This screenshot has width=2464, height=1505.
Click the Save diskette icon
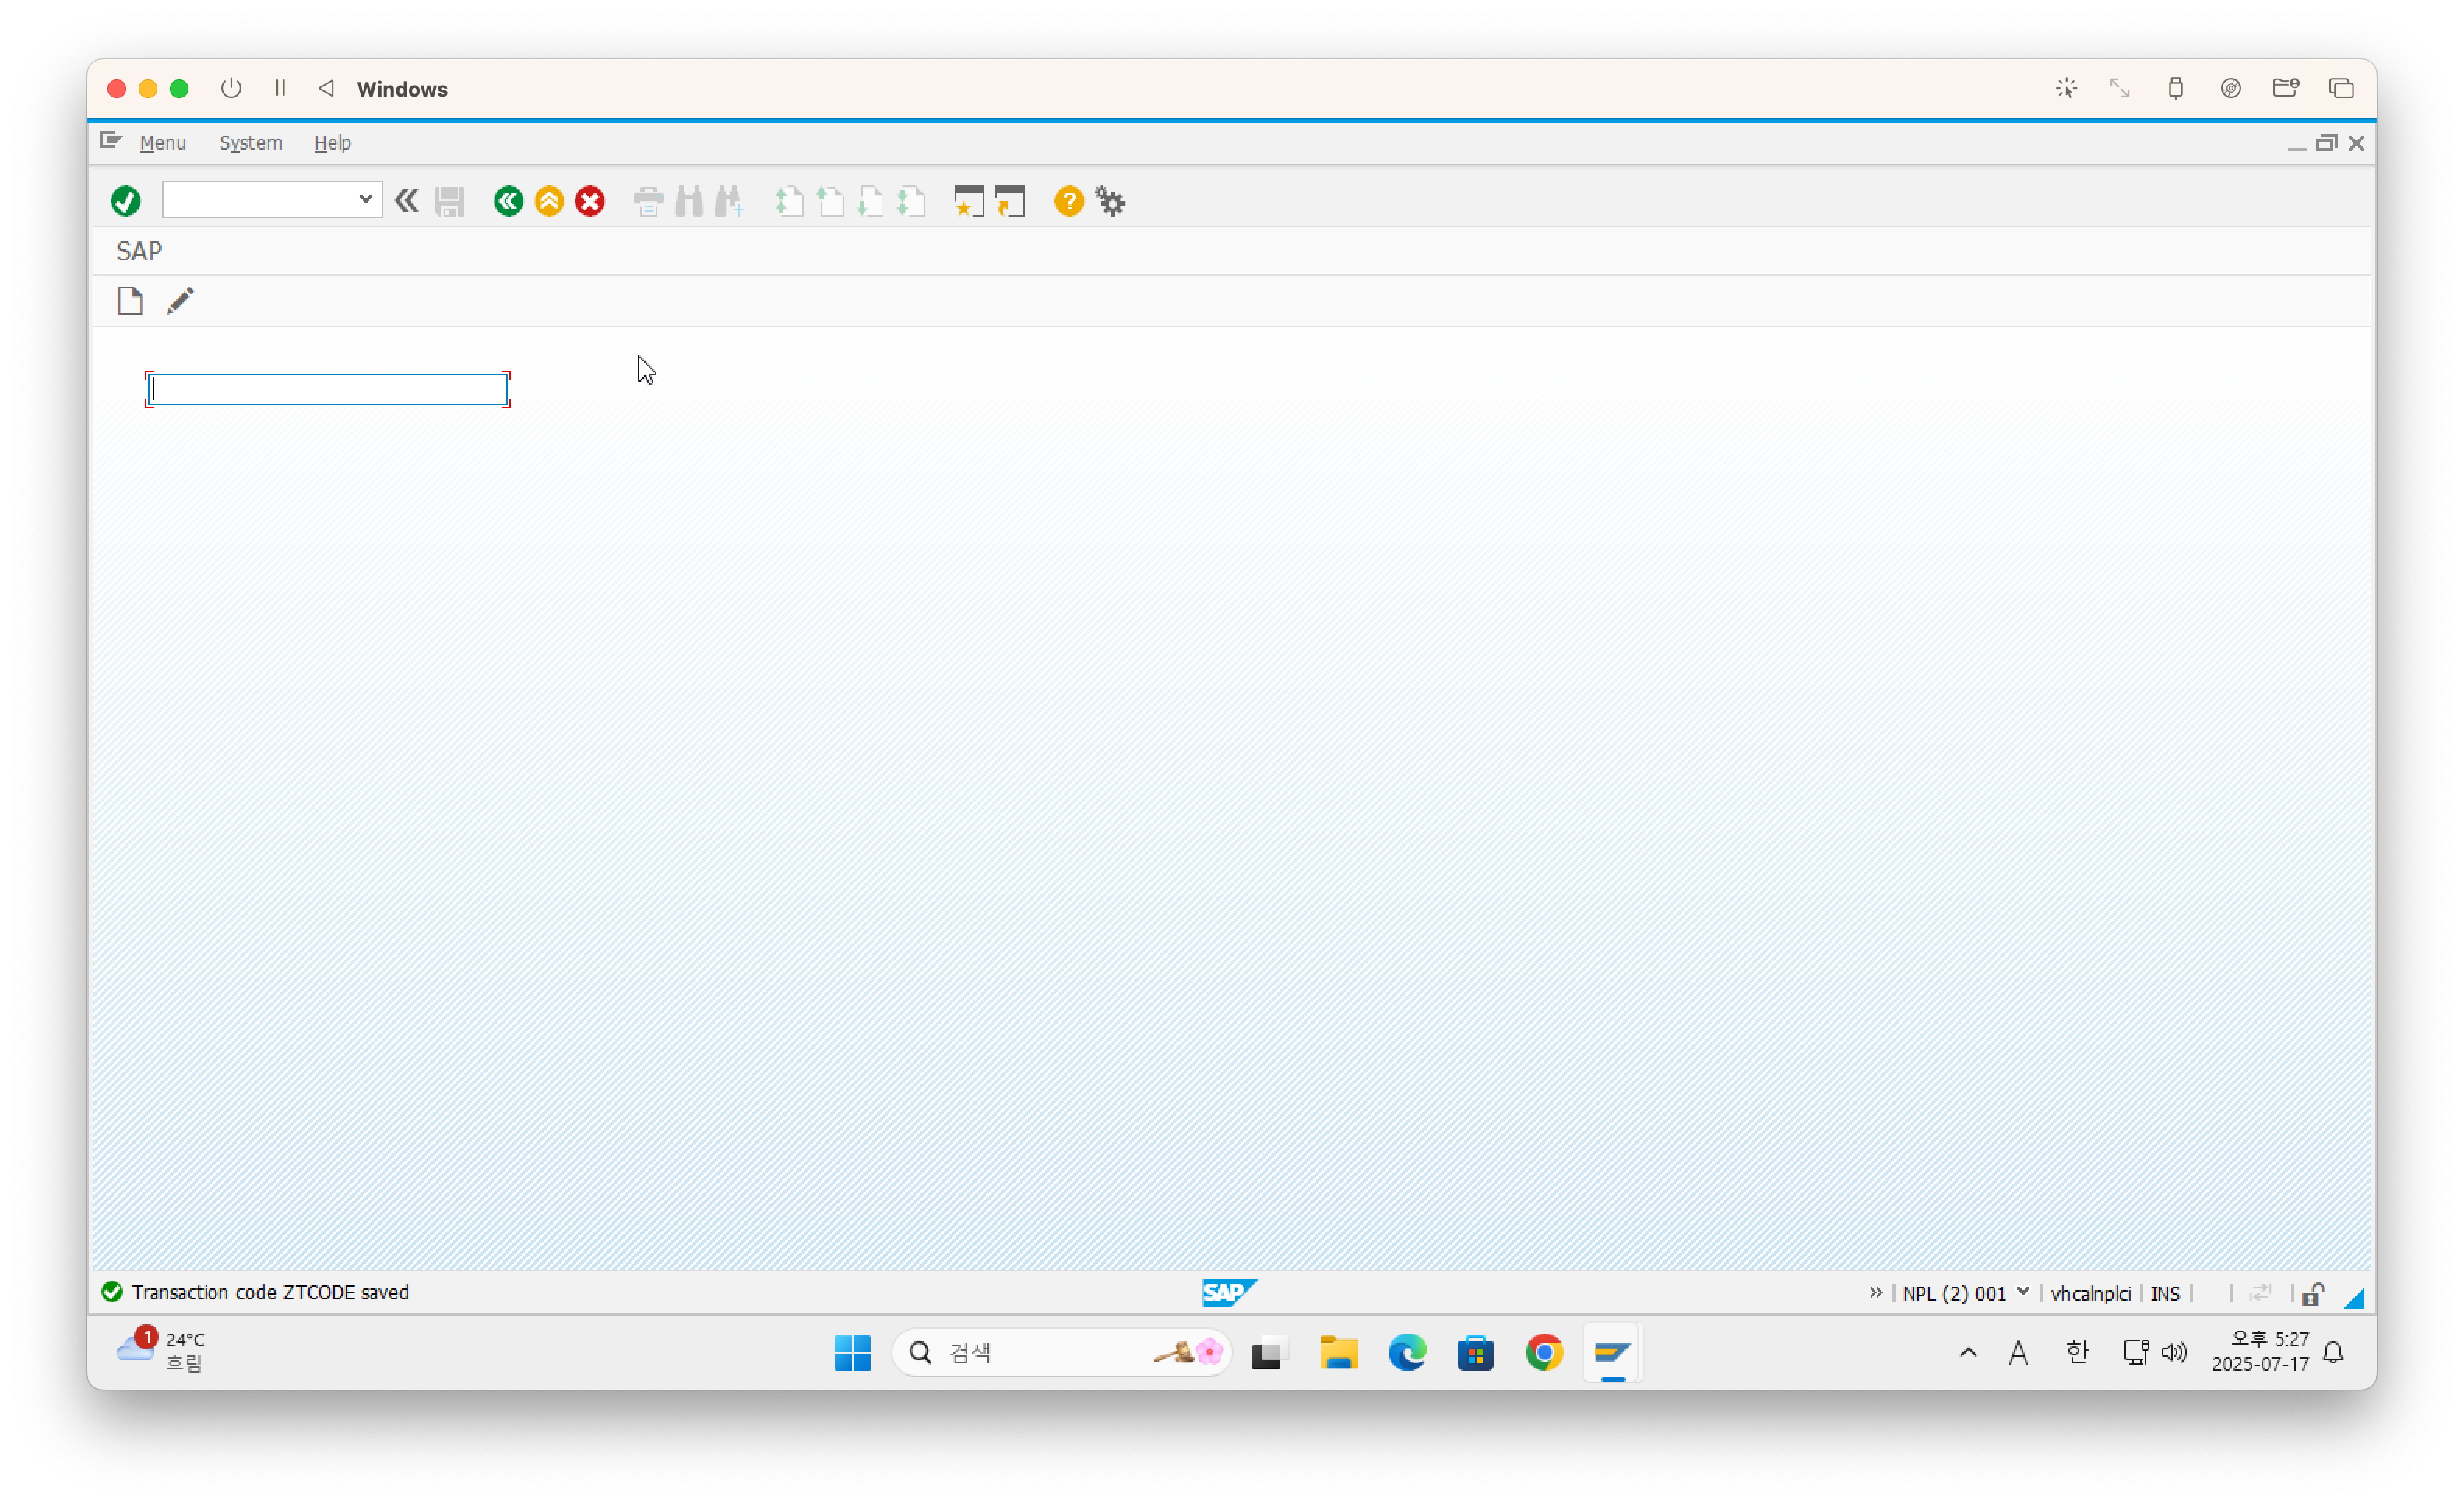click(449, 201)
